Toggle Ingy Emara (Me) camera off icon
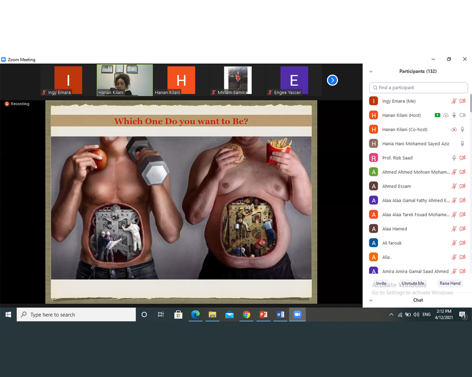This screenshot has width=472, height=377. pos(463,101)
